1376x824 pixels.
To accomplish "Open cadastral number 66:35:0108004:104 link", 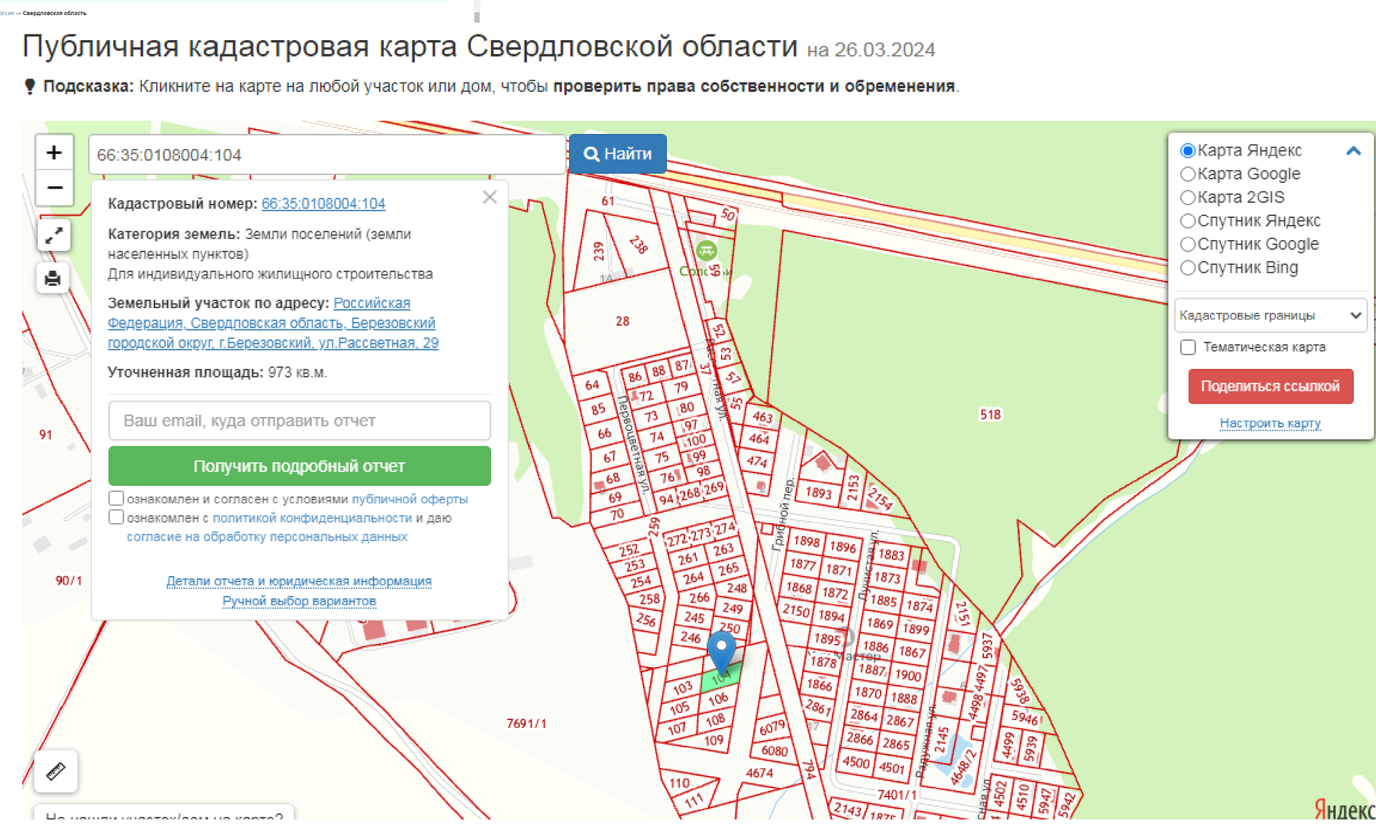I will tap(323, 203).
